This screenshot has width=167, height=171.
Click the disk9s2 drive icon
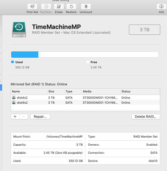coord(14,102)
